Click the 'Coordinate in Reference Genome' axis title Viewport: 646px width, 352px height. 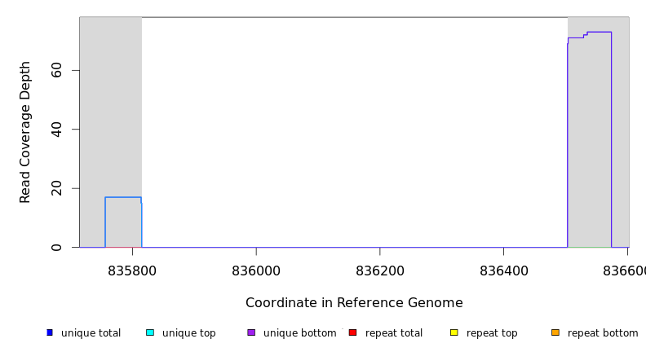pos(354,303)
